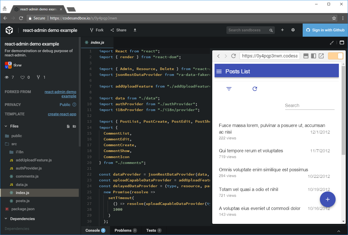Click the posts Search field

[310, 105]
